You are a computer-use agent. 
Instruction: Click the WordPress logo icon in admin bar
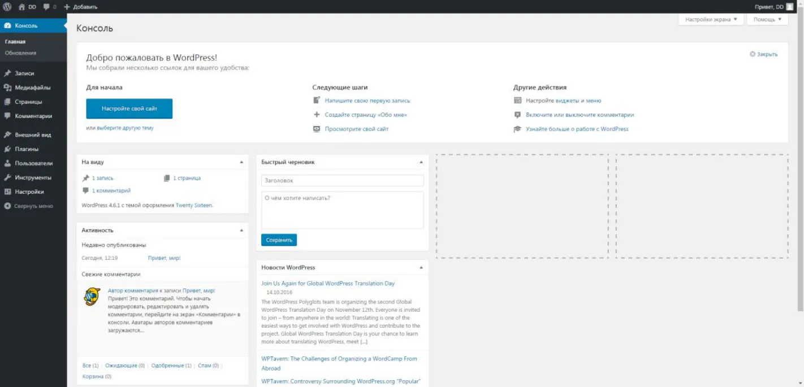coord(7,7)
